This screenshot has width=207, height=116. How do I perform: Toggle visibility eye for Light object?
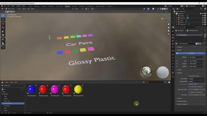tap(203, 20)
